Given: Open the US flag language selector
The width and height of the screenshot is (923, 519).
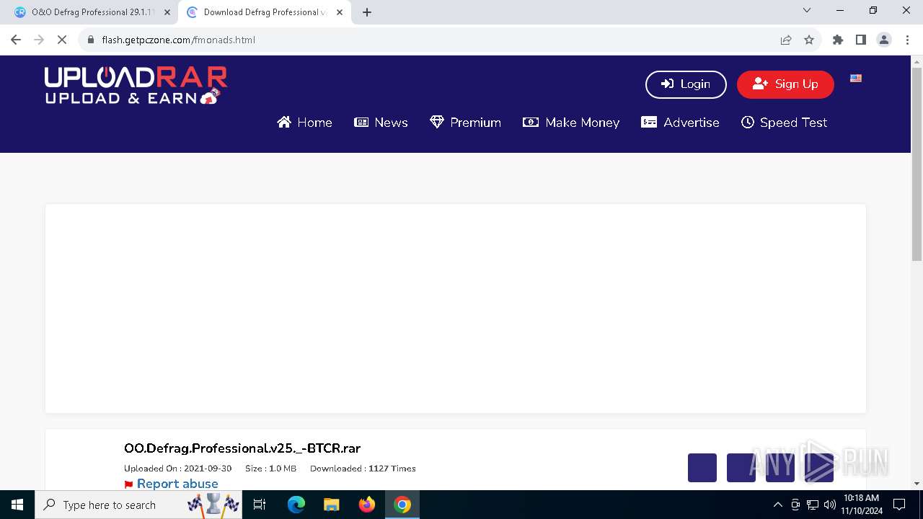Looking at the screenshot, I should coord(856,78).
